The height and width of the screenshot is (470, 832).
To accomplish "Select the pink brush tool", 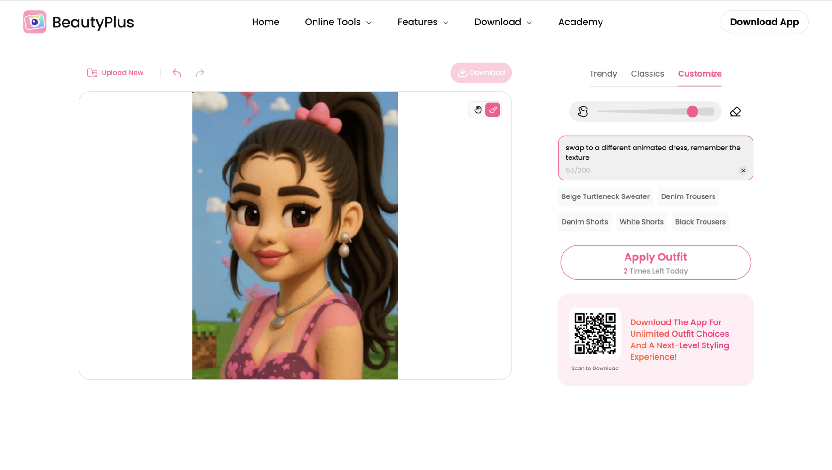I will [x=493, y=110].
